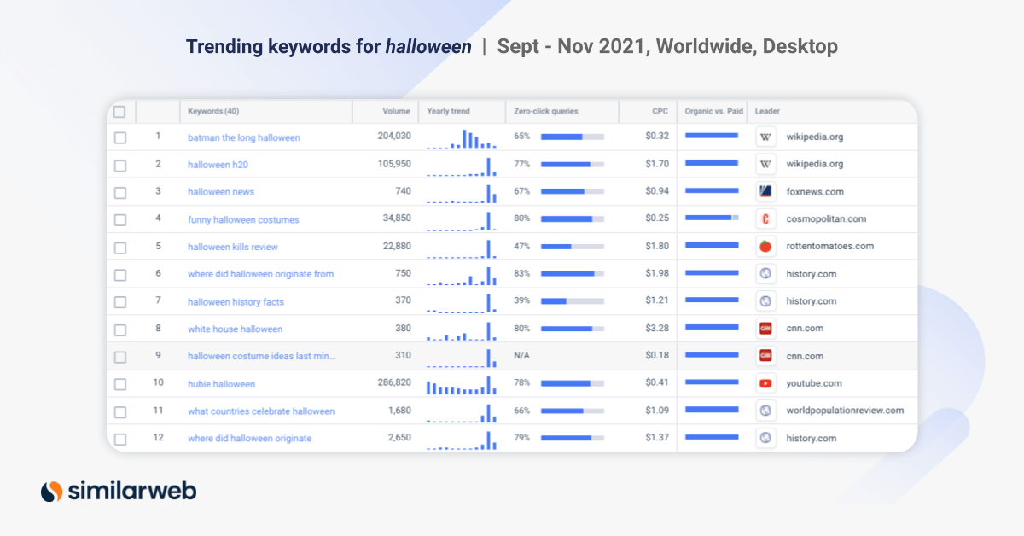This screenshot has height=536, width=1024.
Task: Click the Fox News icon in halloween news row
Action: pos(766,191)
